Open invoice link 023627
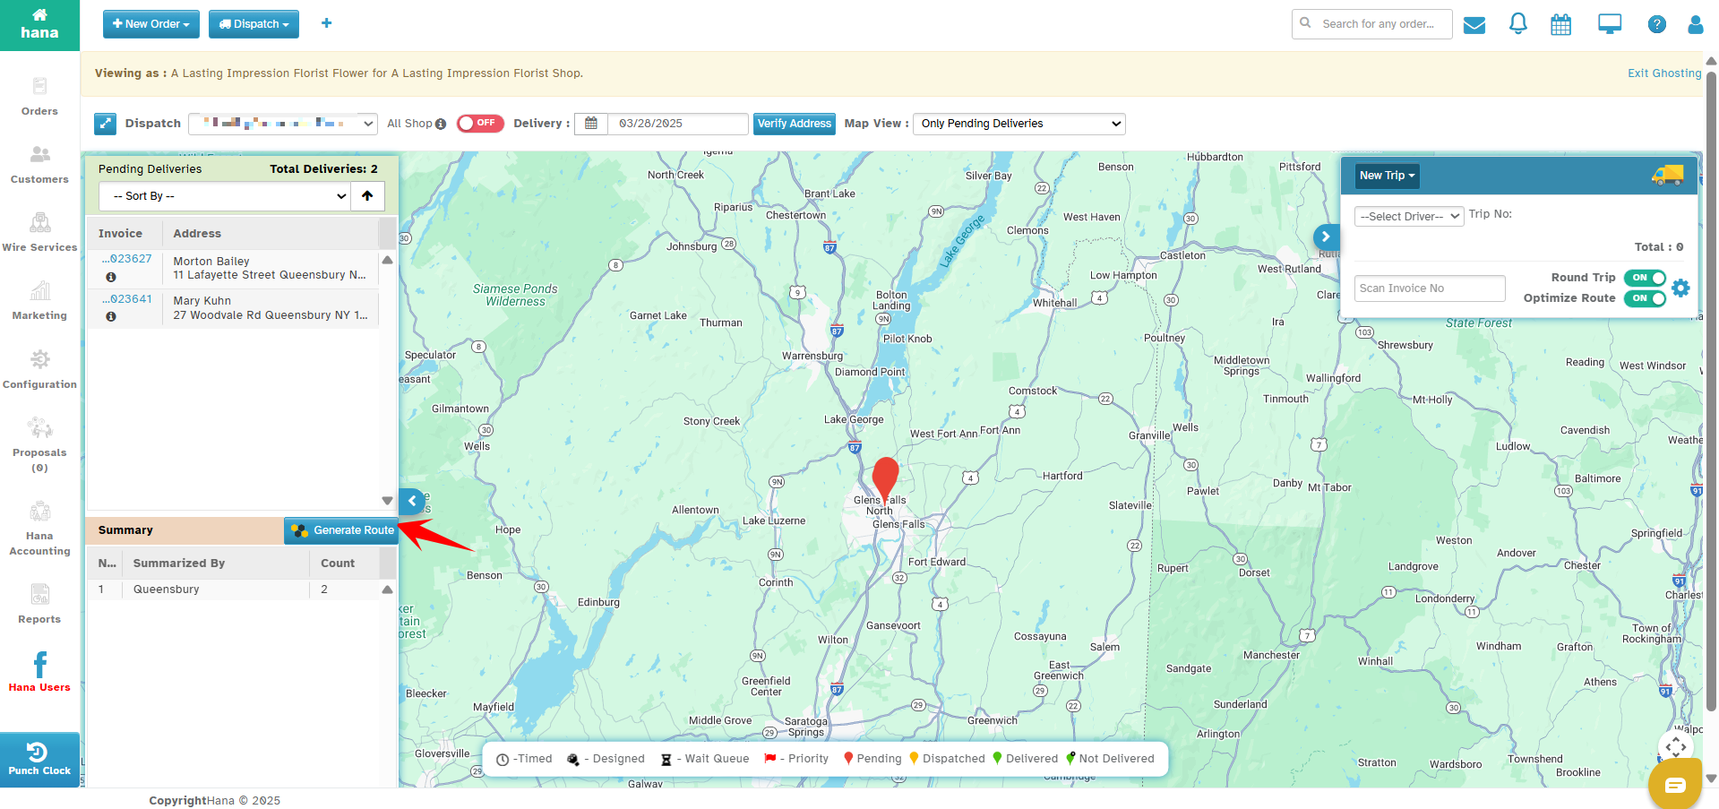Viewport: 1719px width, 809px height. [x=127, y=259]
